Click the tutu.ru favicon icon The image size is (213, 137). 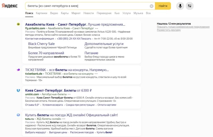click(x=18, y=115)
